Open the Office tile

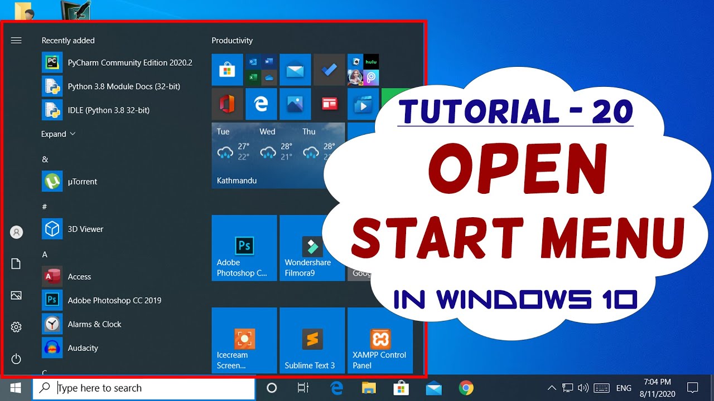coord(228,104)
